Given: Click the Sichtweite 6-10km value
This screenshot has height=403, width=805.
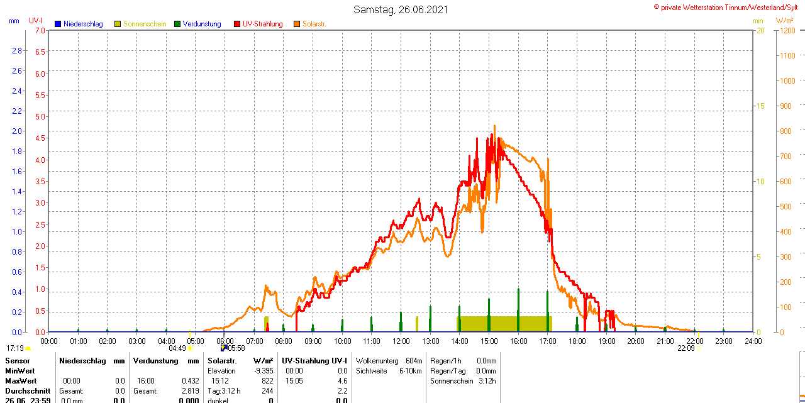Looking at the screenshot, I should coord(388,371).
